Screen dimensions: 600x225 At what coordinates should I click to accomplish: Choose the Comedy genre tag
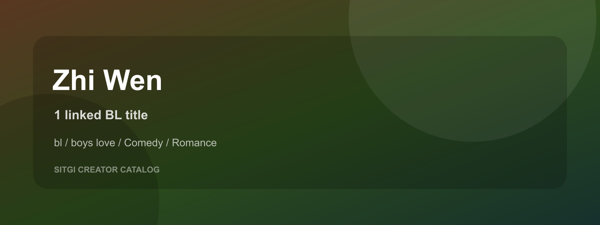[x=144, y=143]
